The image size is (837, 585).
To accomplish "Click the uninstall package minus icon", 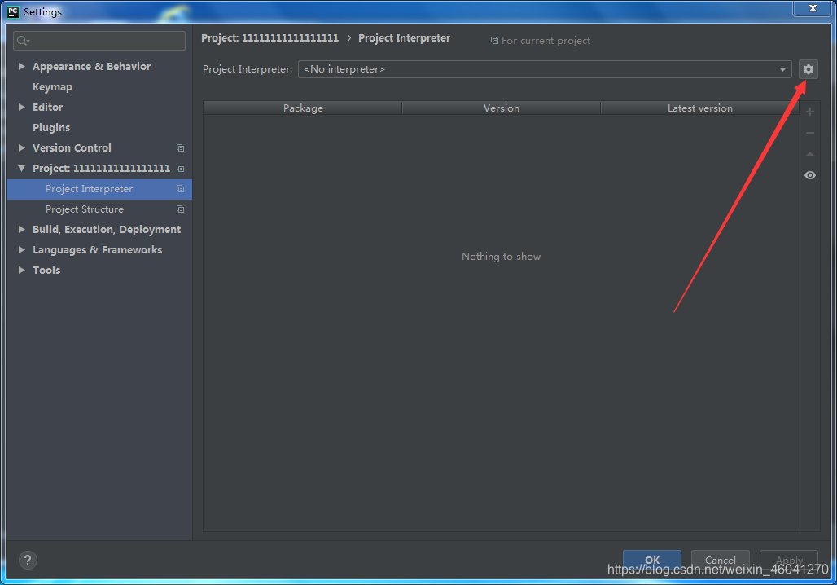I will 810,133.
